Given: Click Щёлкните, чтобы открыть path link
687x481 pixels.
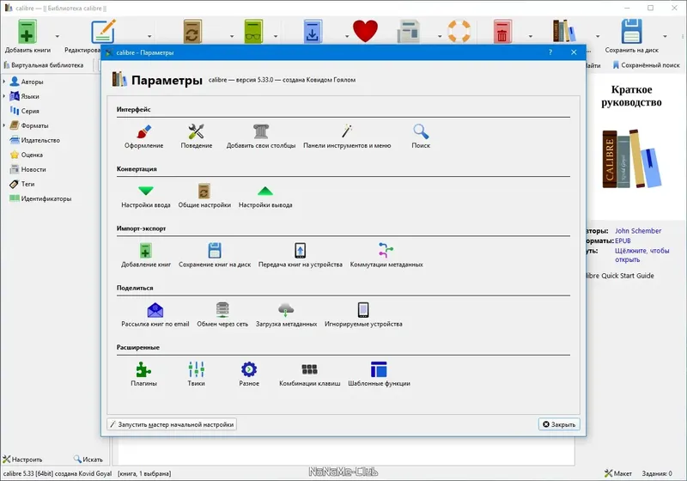Looking at the screenshot, I should pyautogui.click(x=641, y=255).
